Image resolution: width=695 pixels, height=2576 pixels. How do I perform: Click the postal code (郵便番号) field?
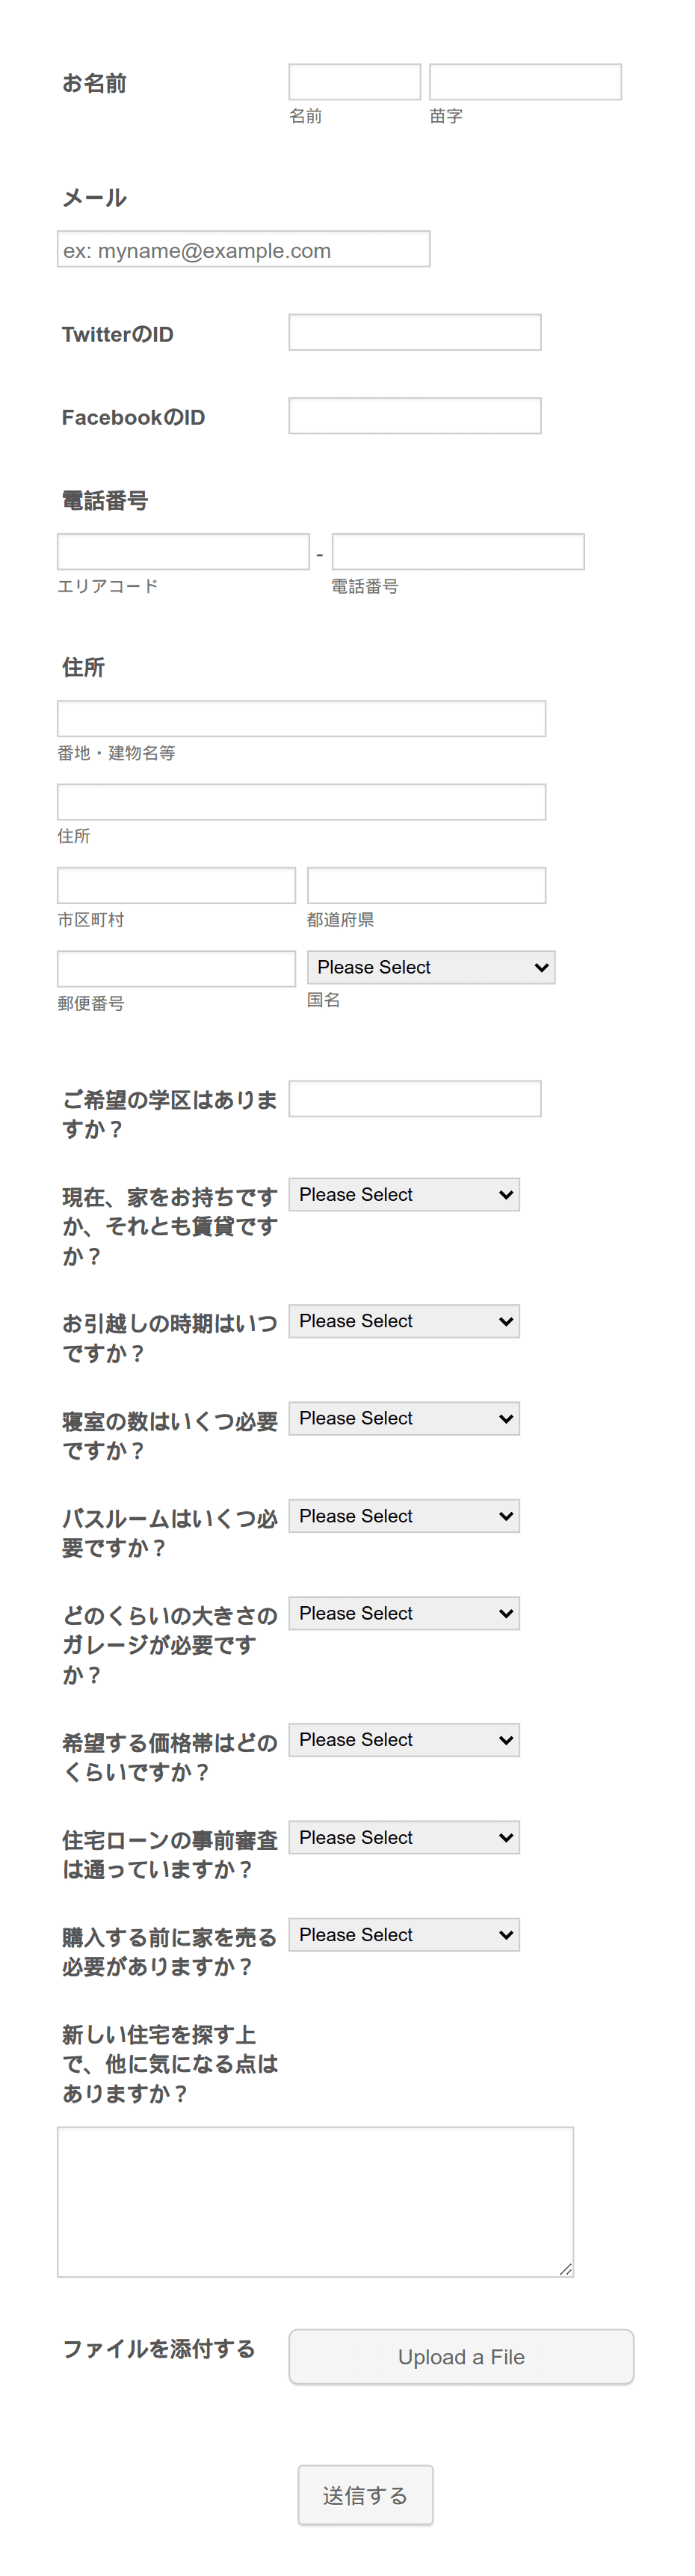pyautogui.click(x=176, y=969)
